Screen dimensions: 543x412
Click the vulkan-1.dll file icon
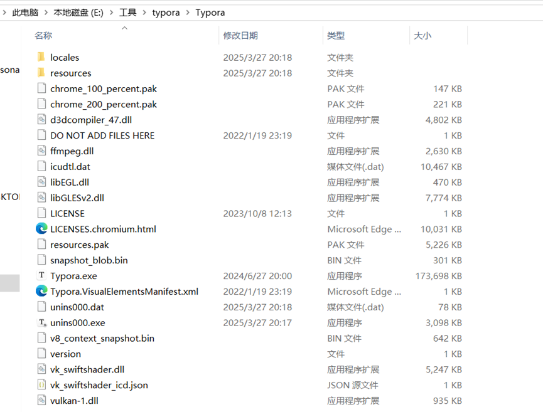[41, 400]
